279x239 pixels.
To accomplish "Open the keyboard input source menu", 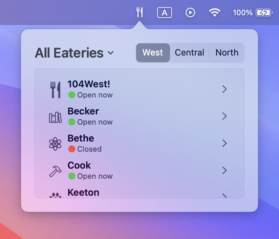I will [165, 13].
